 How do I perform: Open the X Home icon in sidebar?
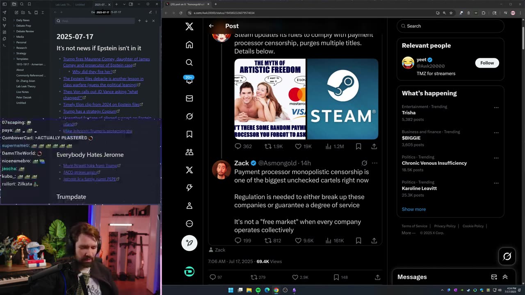pyautogui.click(x=189, y=45)
